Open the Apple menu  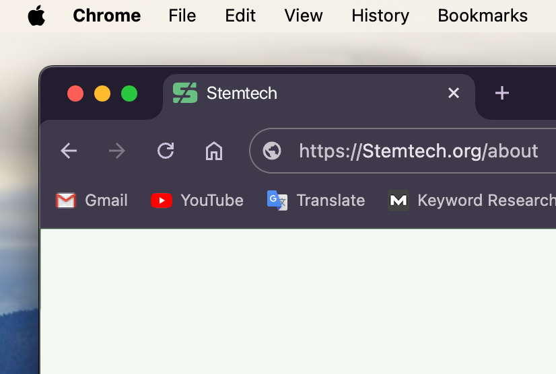point(36,15)
